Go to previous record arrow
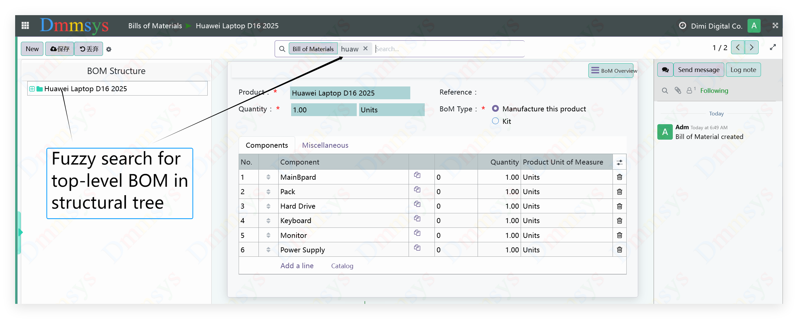Image resolution: width=798 pixels, height=319 pixels. [x=738, y=47]
